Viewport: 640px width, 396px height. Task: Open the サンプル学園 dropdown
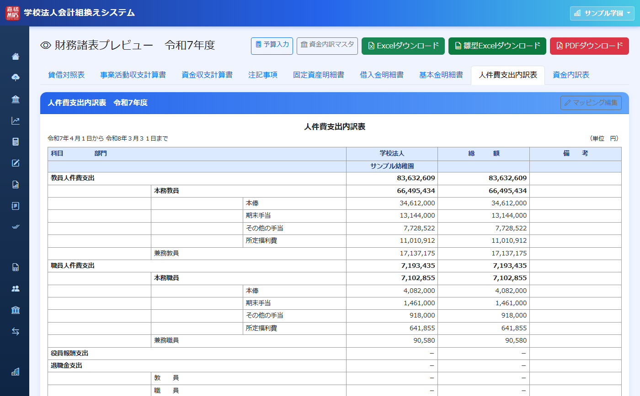[x=602, y=13]
